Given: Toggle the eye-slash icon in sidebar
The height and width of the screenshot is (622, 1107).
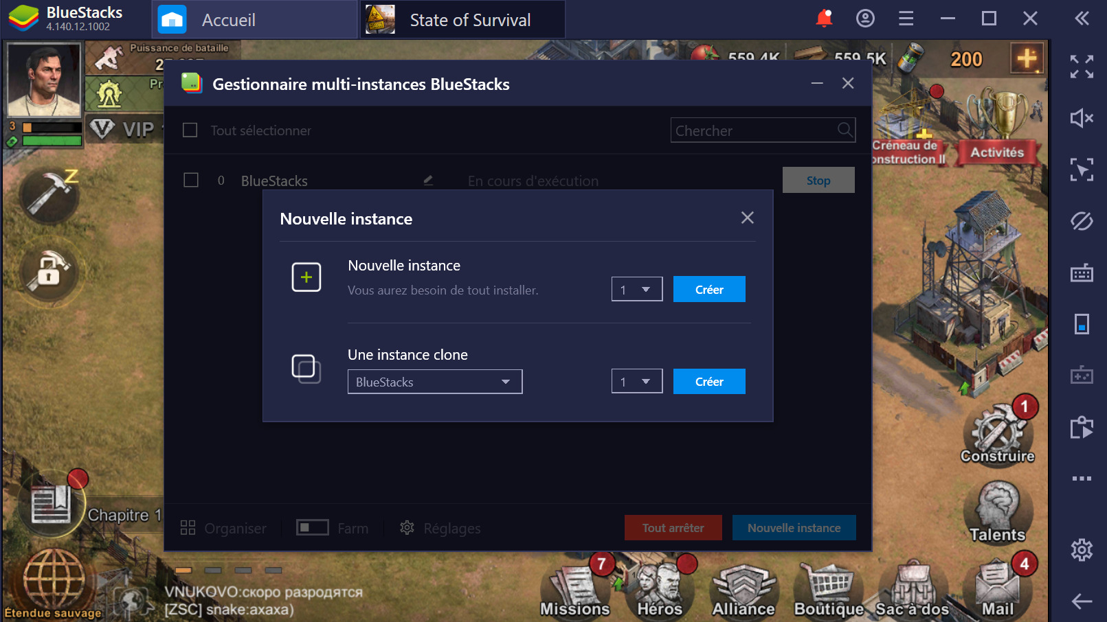Looking at the screenshot, I should point(1082,221).
